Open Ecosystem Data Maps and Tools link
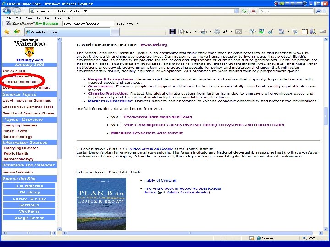330x247 pixels. [158, 117]
